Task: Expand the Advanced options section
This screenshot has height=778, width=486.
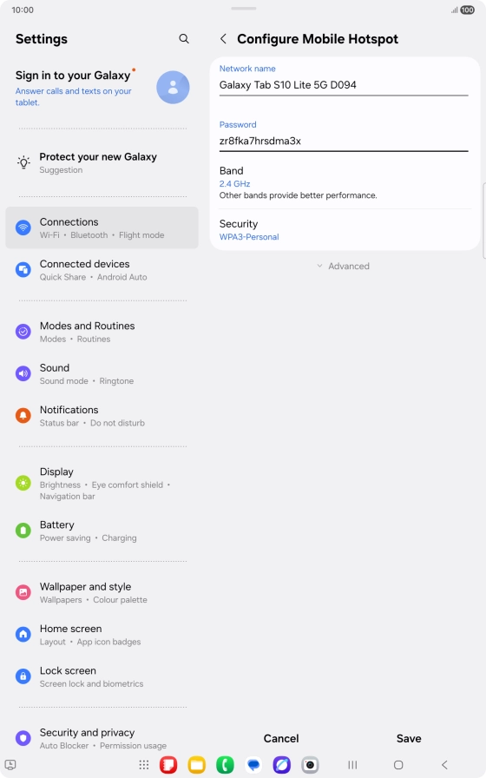Action: (x=343, y=266)
